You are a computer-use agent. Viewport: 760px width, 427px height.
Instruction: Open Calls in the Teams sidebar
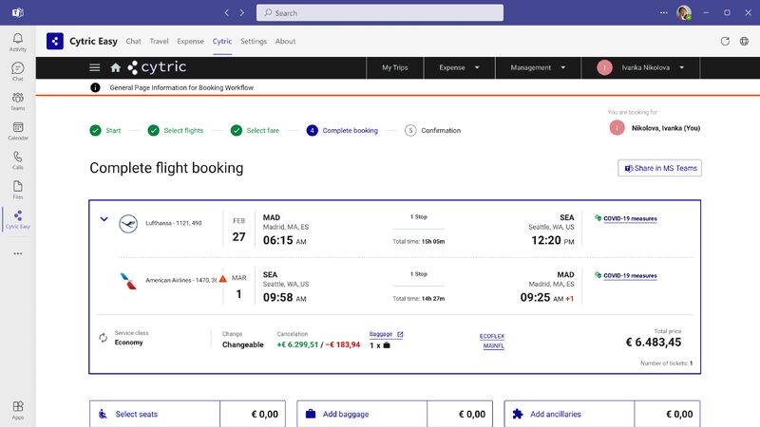(17, 160)
